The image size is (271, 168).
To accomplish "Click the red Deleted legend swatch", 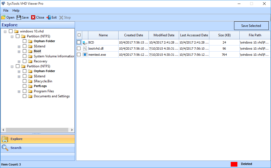I will (234, 164).
